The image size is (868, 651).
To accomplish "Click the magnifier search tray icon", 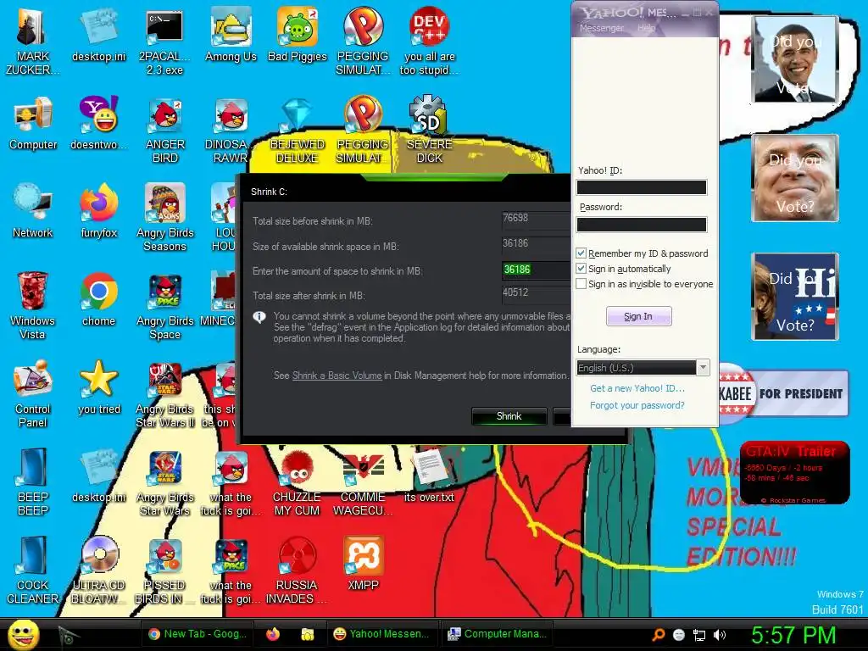I will tap(658, 635).
